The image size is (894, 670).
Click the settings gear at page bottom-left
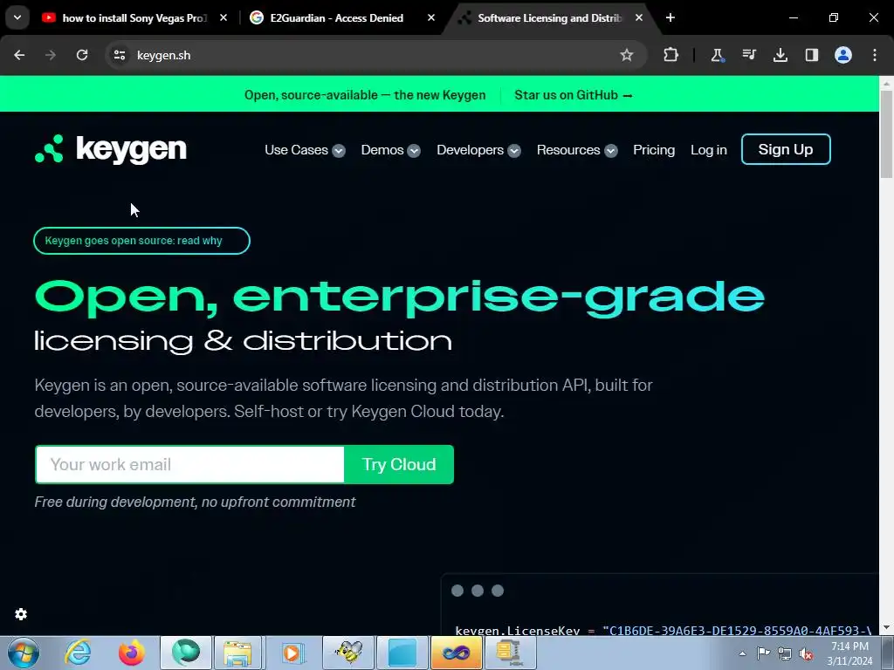pyautogui.click(x=21, y=614)
